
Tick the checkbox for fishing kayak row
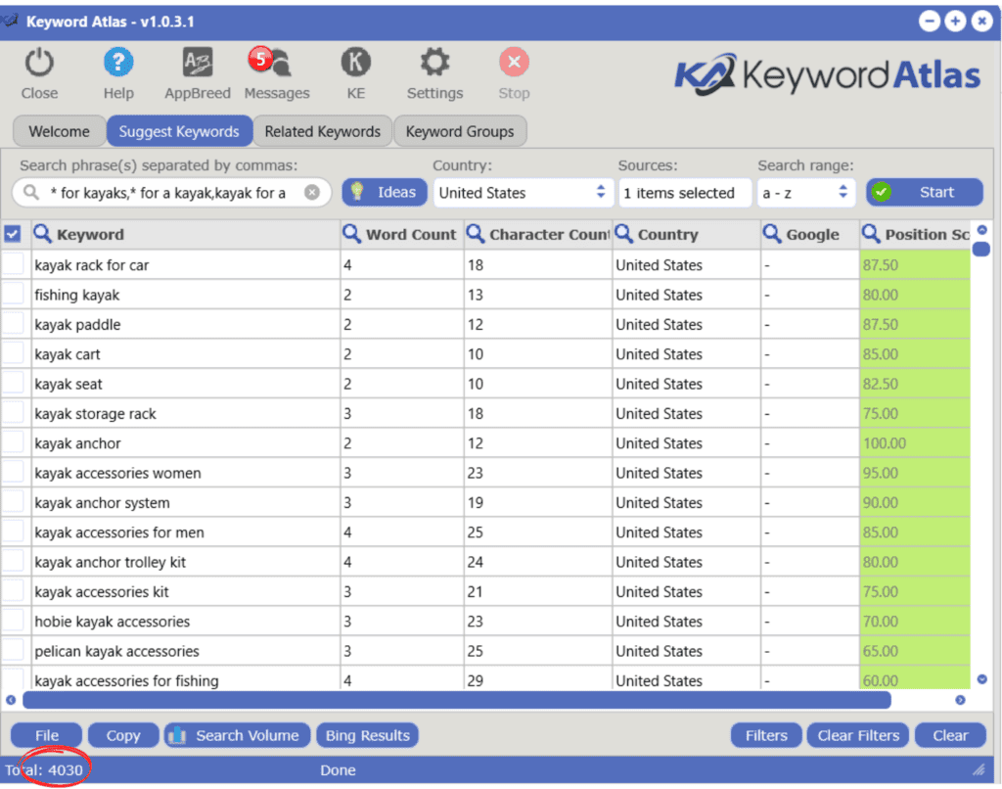tap(13, 295)
